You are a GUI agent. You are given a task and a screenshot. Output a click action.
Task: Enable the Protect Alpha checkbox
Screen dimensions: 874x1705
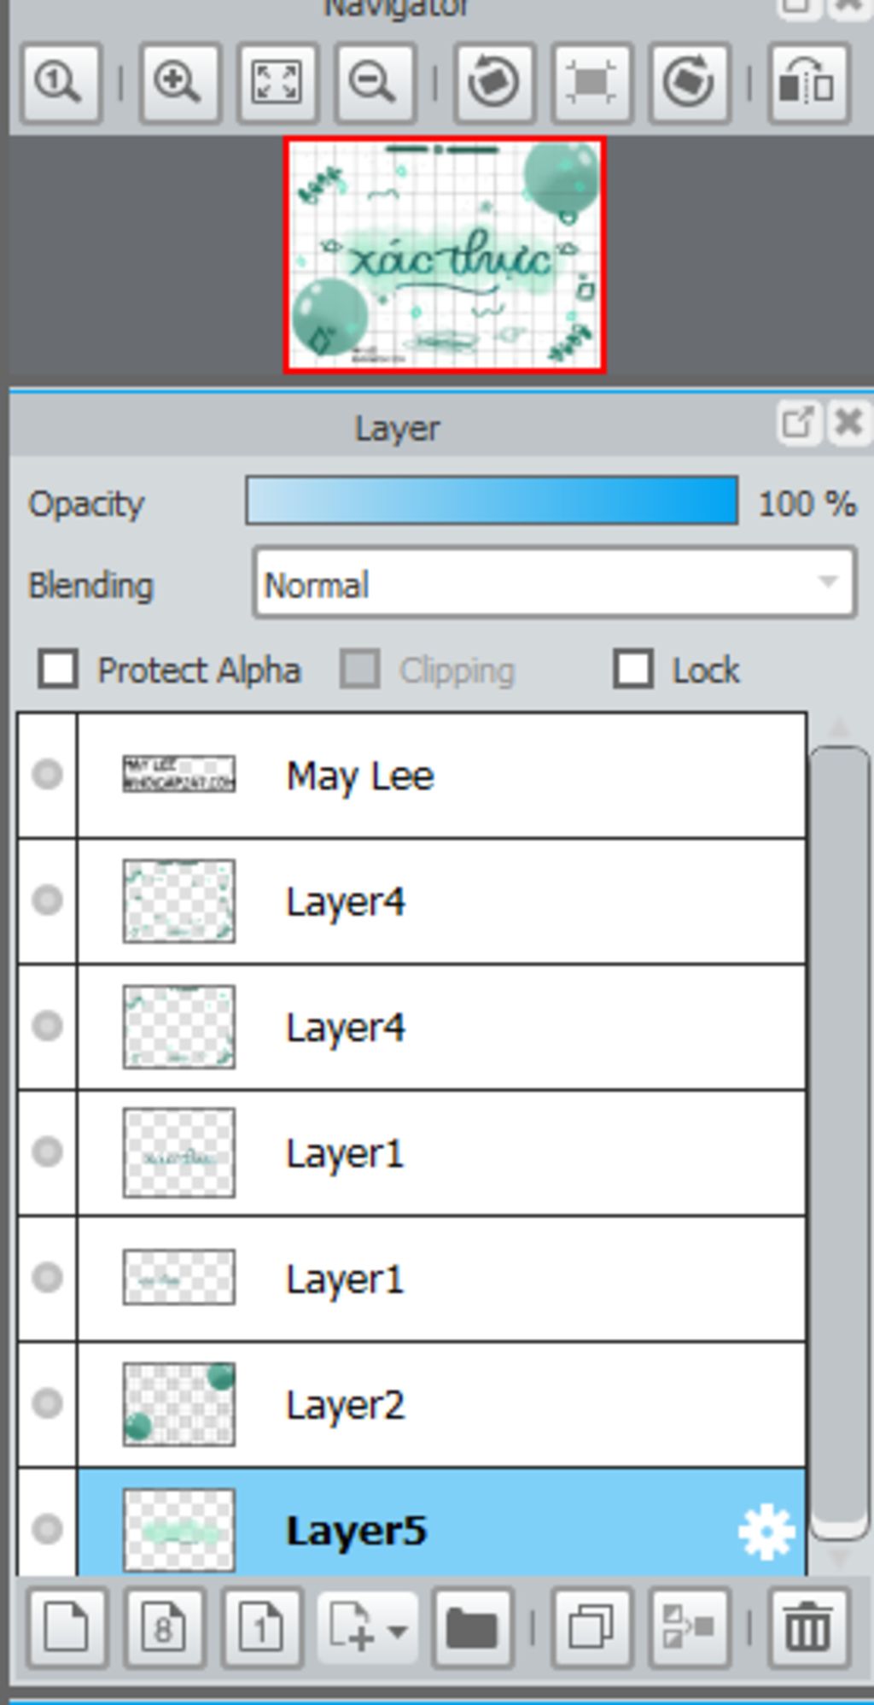click(58, 669)
